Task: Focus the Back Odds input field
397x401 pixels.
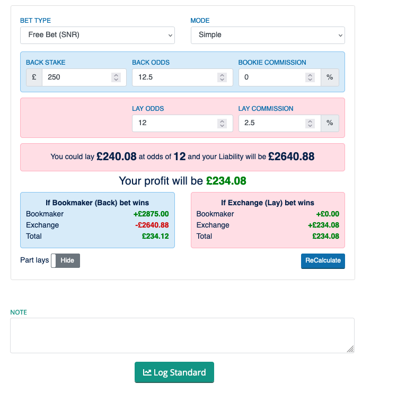Action: (176, 77)
